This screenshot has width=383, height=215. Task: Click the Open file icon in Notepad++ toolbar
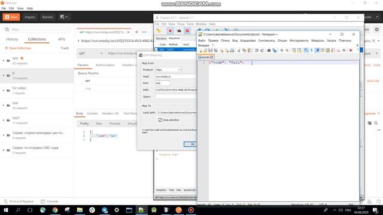[205, 50]
